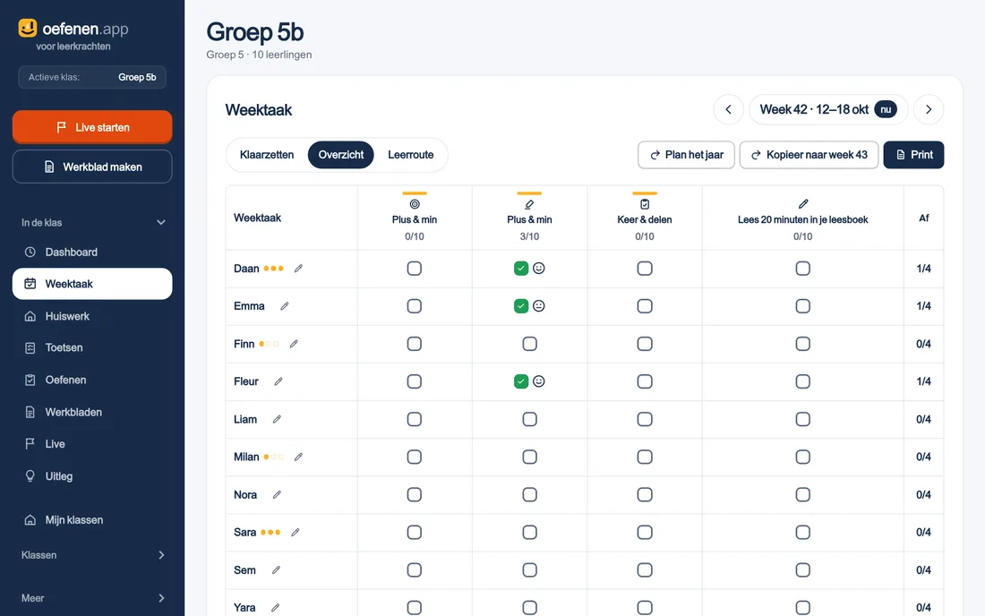Viewport: 985px width, 616px height.
Task: Open the Actieve klas Groep 5b selector
Action: click(92, 77)
